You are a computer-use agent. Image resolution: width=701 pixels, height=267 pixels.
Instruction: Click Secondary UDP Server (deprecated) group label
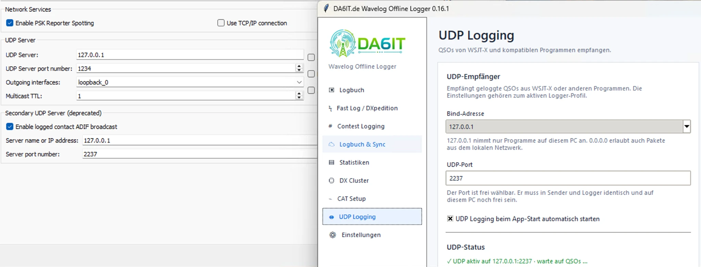pyautogui.click(x=53, y=113)
